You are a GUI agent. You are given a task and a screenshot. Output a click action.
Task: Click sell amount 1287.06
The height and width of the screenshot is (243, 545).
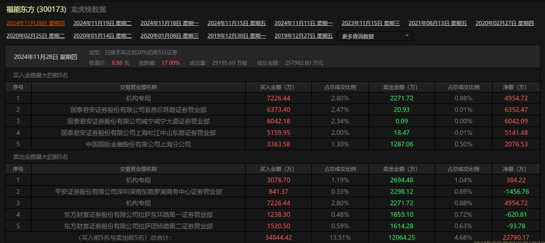coord(402,144)
